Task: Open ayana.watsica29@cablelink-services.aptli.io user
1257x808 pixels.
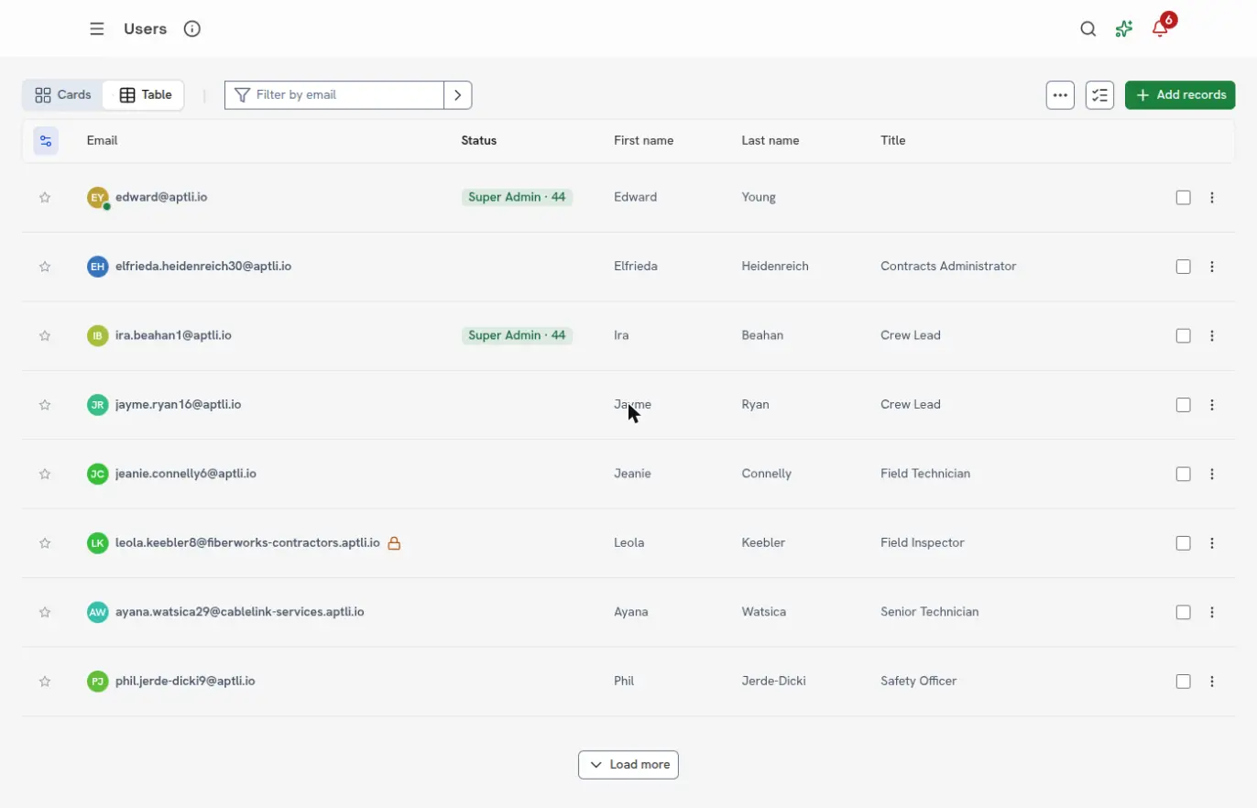Action: [x=240, y=612]
